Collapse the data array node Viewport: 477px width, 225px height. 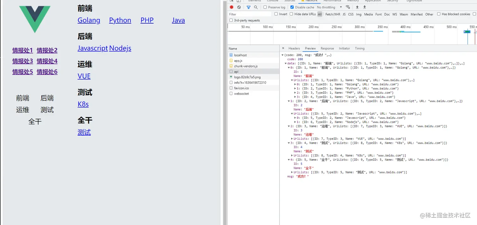pos(286,63)
